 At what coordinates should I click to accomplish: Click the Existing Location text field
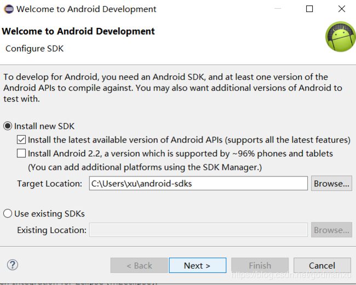198,230
